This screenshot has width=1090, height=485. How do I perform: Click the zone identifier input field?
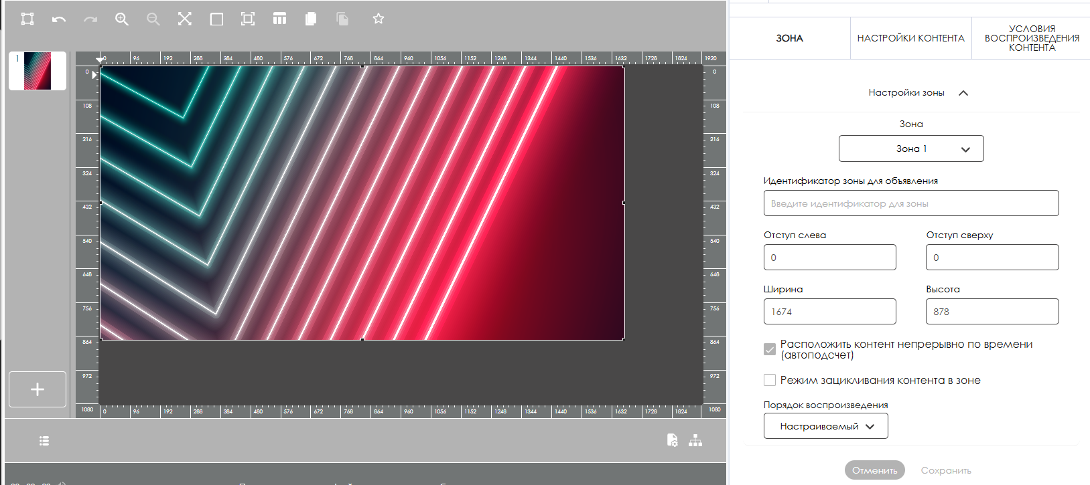click(x=910, y=203)
